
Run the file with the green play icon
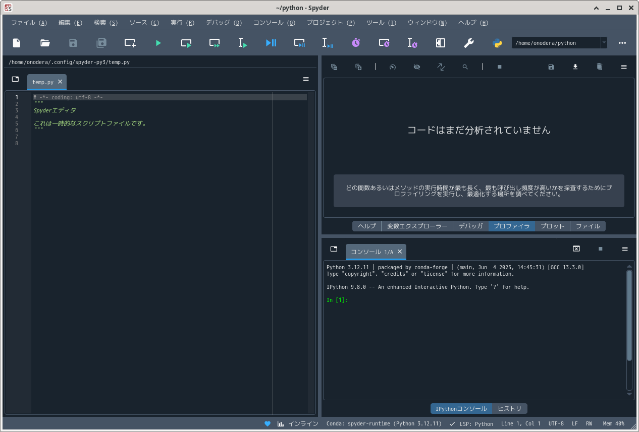click(x=158, y=43)
